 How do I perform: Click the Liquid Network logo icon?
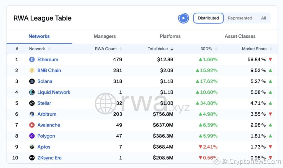[x=32, y=92]
